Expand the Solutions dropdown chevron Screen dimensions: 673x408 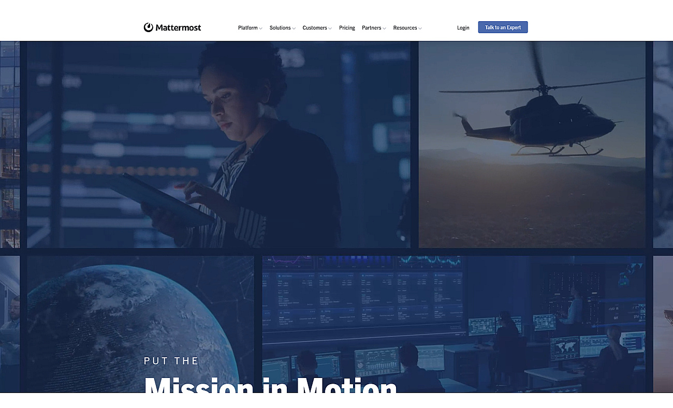point(294,28)
